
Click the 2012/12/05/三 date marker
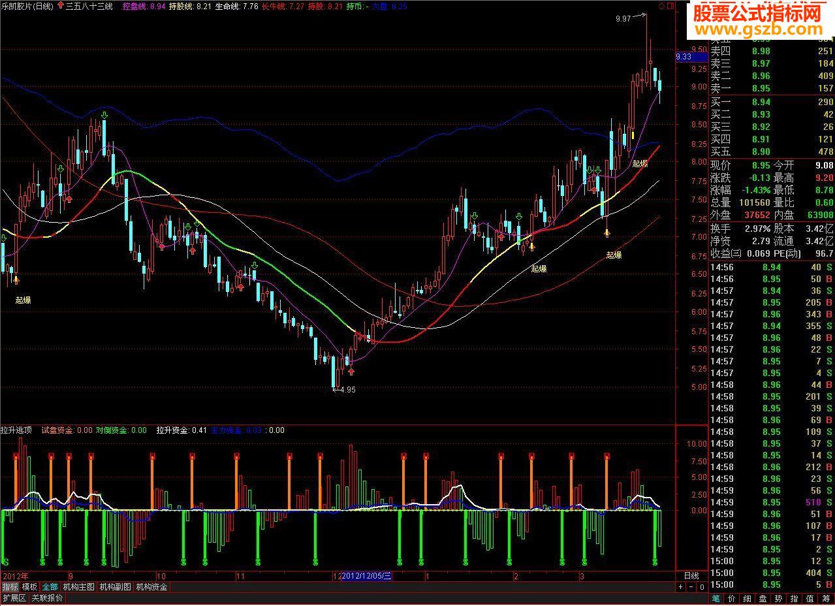[366, 576]
